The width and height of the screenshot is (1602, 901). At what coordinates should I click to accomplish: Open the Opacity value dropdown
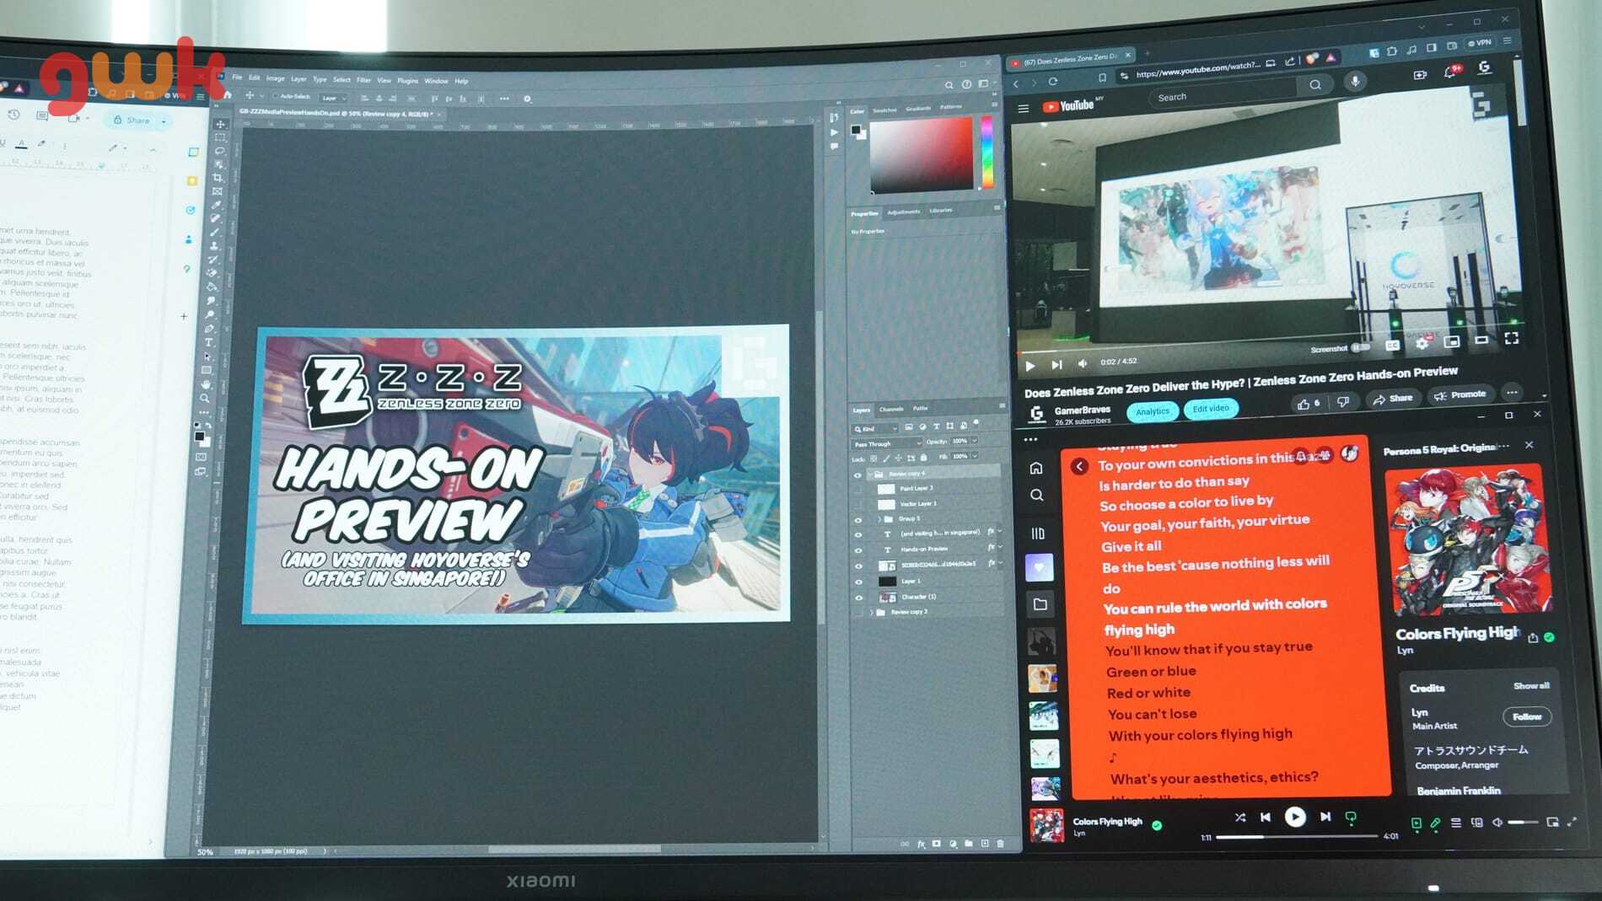click(975, 441)
